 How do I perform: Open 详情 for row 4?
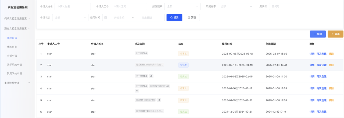pos(312,88)
